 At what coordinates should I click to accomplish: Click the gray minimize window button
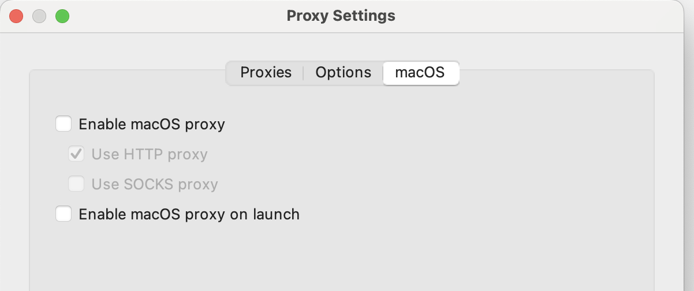[39, 16]
